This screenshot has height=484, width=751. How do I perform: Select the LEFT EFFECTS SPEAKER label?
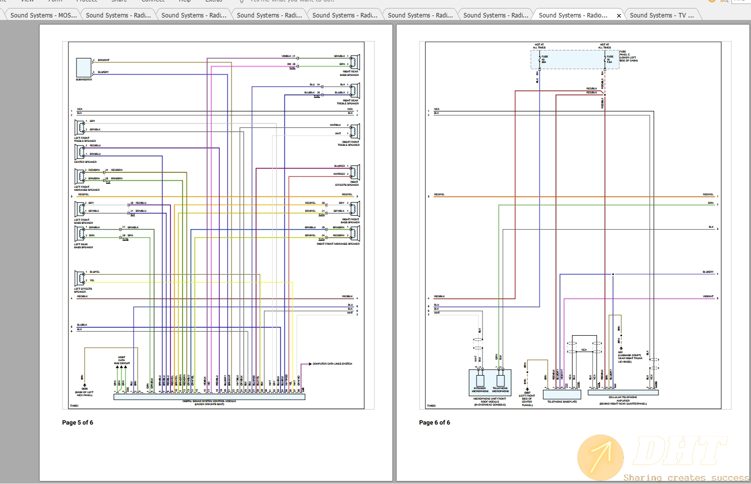[83, 290]
